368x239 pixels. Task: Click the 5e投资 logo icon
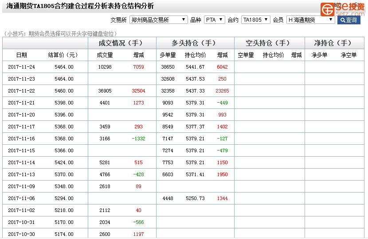coord(328,9)
